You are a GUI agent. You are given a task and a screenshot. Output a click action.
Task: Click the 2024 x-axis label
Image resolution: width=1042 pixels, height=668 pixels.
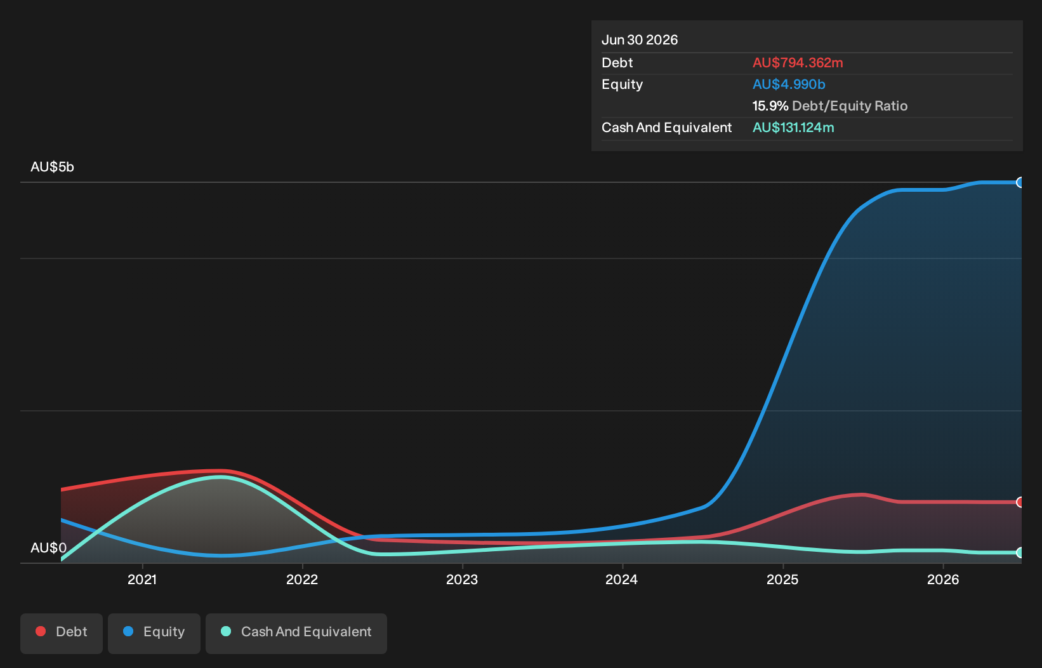(x=622, y=579)
